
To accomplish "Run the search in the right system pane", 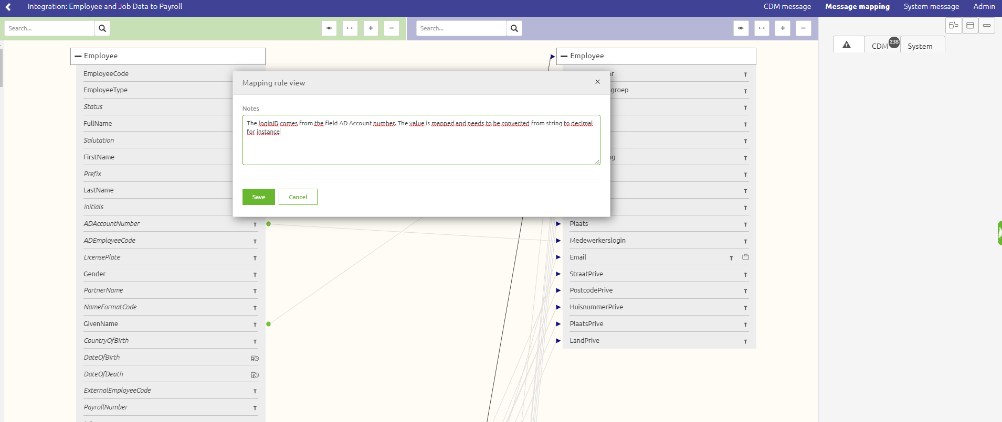I will 514,28.
